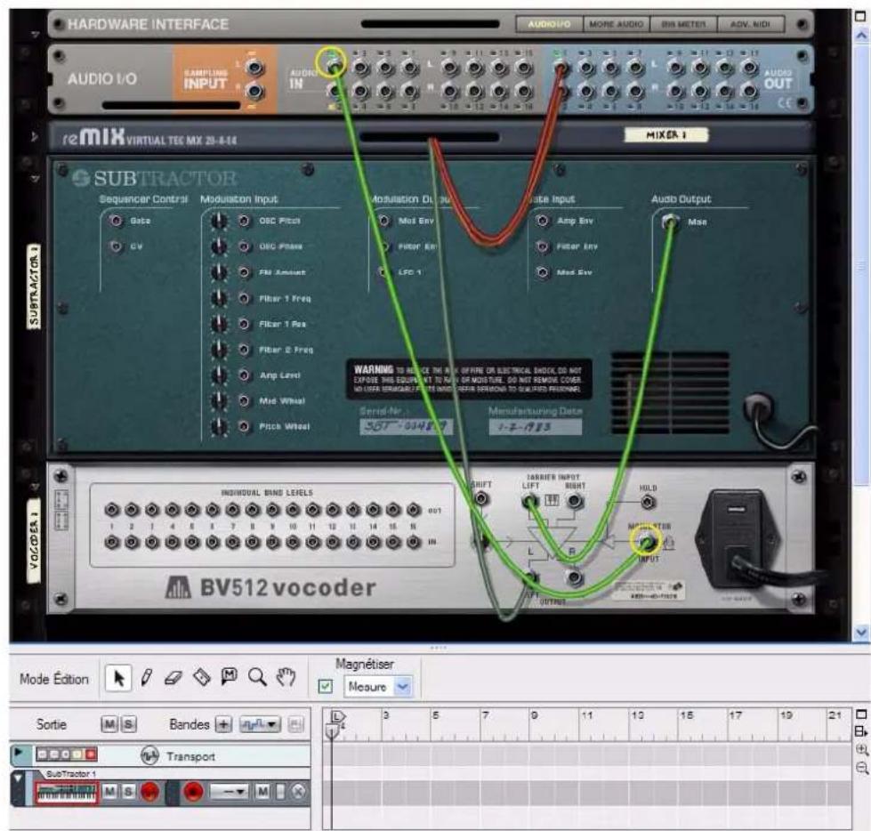
Task: Delete the SubTractor 1 note lane
Action: pos(299,792)
